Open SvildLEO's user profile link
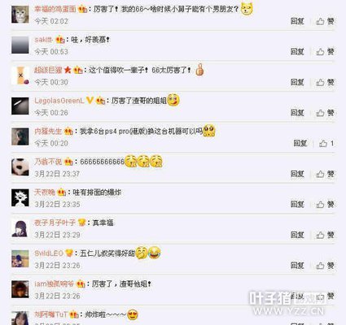346x325 pixels. click(49, 253)
